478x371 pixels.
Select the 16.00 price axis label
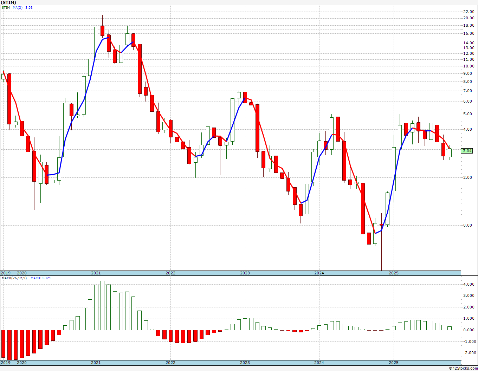469,34
